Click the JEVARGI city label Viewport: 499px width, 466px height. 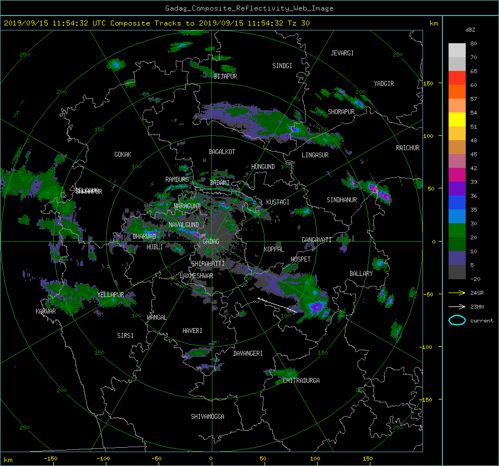[x=342, y=53]
